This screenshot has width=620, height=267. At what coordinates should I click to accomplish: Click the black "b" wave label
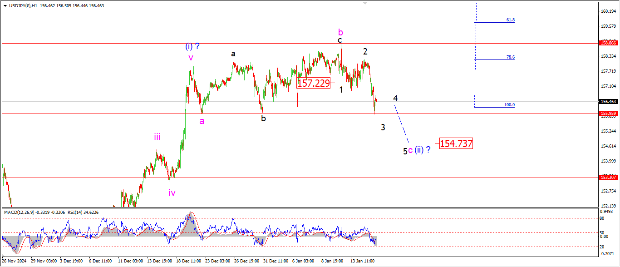point(263,118)
